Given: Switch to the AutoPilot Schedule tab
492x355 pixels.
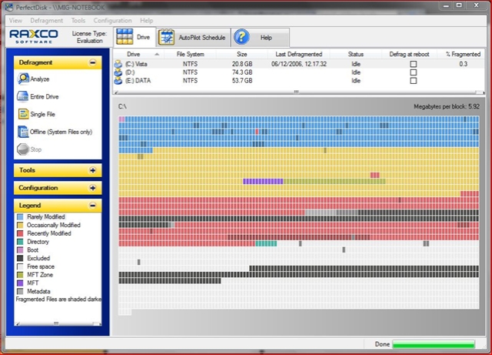Looking at the screenshot, I should click(x=193, y=38).
